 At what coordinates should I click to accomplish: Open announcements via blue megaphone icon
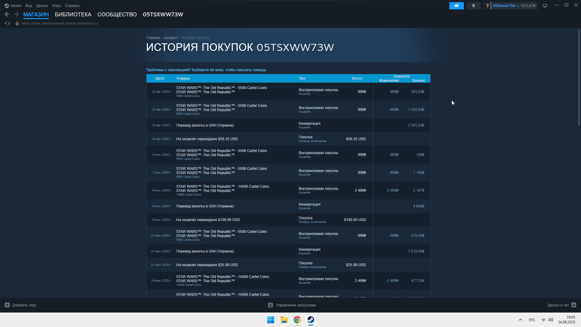(457, 6)
